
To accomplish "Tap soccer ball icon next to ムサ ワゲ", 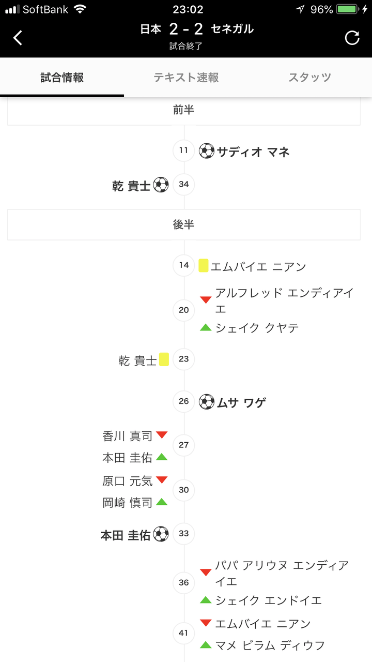I will click(x=206, y=402).
